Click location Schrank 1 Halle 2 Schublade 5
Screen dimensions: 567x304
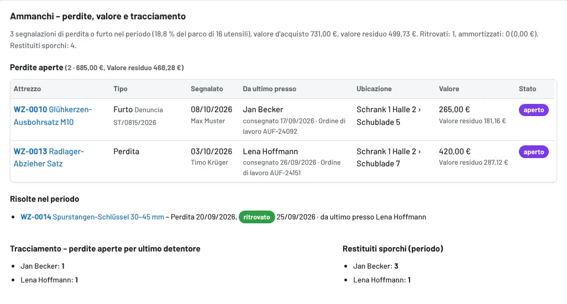point(389,116)
